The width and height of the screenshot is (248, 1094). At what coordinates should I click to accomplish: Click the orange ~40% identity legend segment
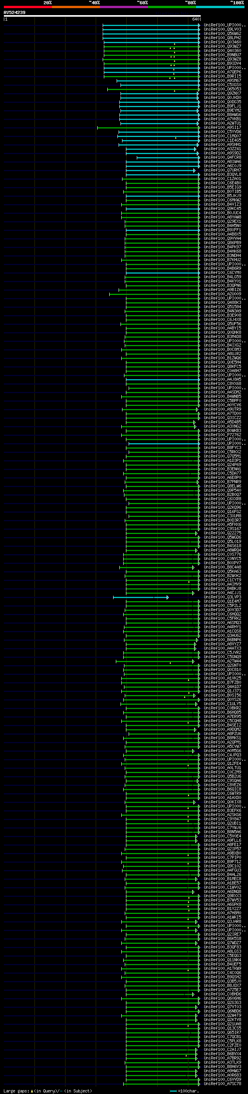pyautogui.click(x=76, y=7)
